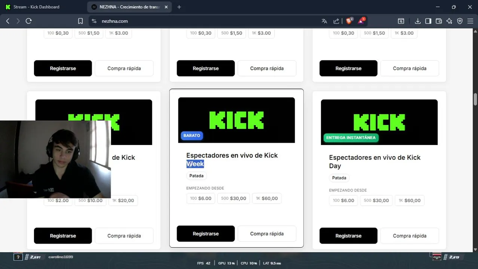
Task: Open the browser hamburger menu
Action: (x=471, y=21)
